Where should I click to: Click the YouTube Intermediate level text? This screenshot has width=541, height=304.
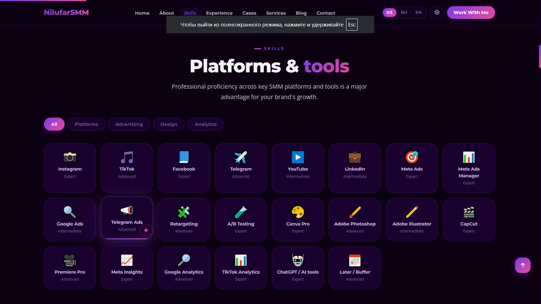pyautogui.click(x=298, y=177)
